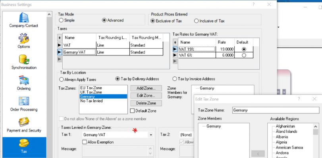Image resolution: width=322 pixels, height=158 pixels.
Task: Tick the Default Zone checkbox
Action: [143, 111]
